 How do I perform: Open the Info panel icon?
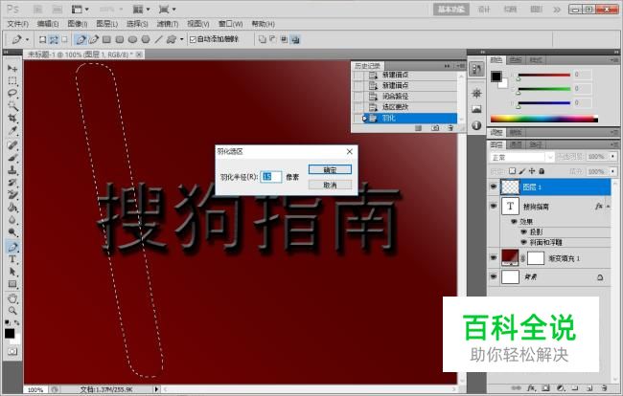tap(476, 125)
